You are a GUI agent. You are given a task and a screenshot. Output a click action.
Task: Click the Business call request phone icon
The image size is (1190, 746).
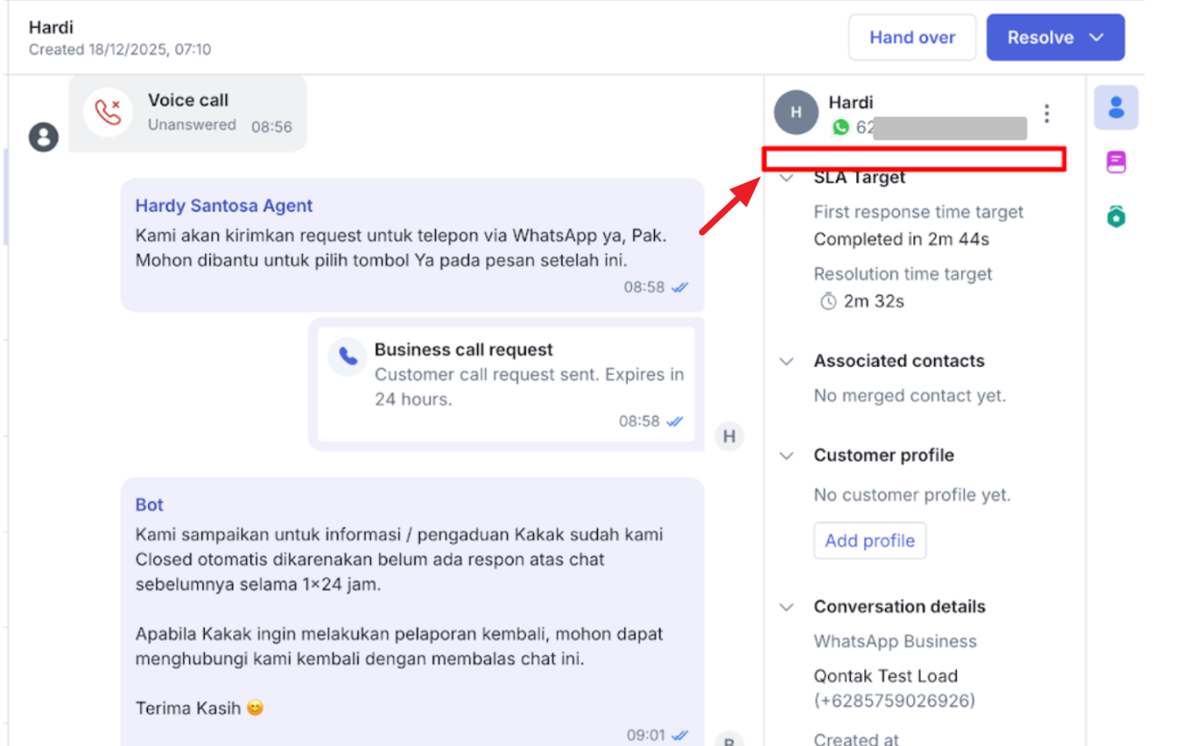[347, 357]
